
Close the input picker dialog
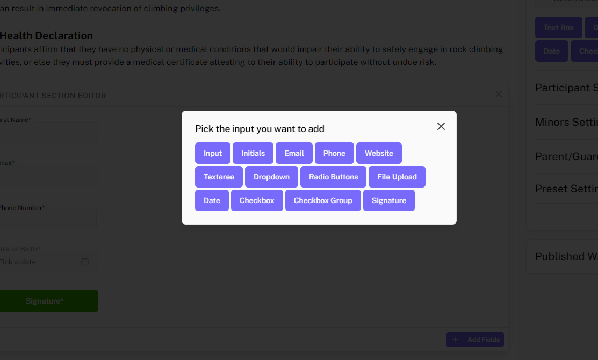(x=441, y=126)
